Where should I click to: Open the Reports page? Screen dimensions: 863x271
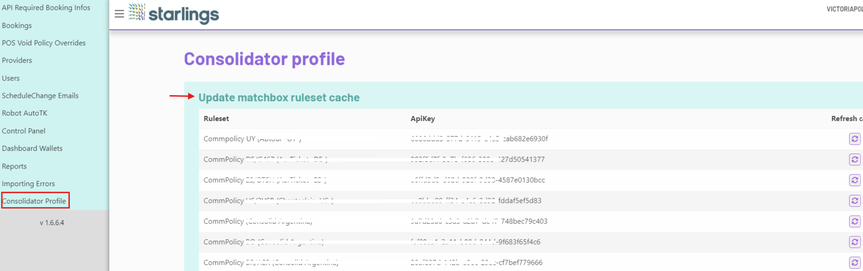pyautogui.click(x=14, y=166)
